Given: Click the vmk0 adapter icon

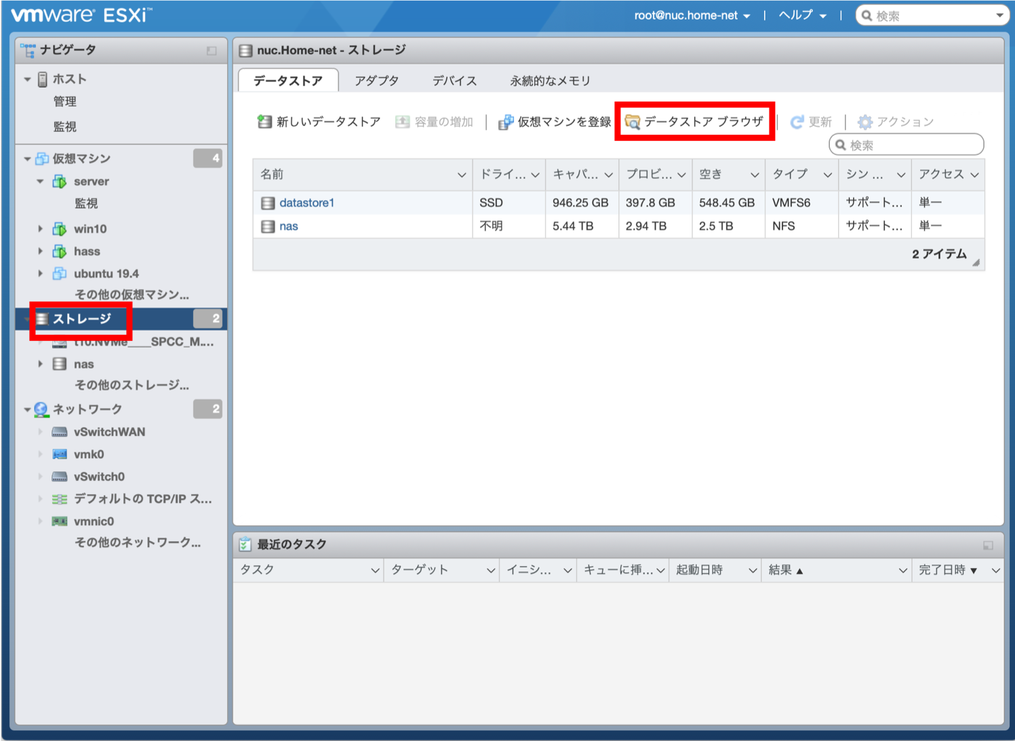Looking at the screenshot, I should [60, 455].
